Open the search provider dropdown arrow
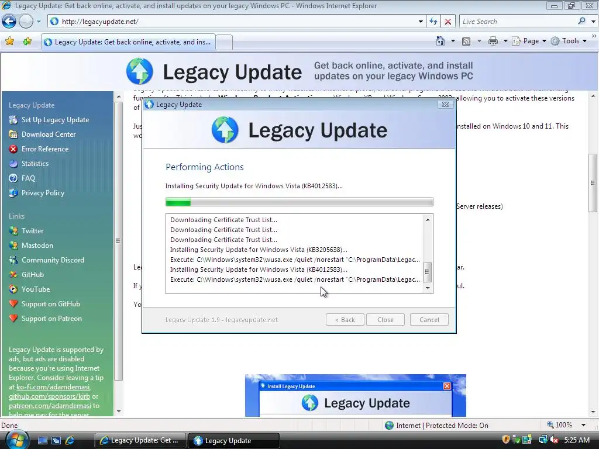Screen dimensions: 599x449 (x=593, y=22)
